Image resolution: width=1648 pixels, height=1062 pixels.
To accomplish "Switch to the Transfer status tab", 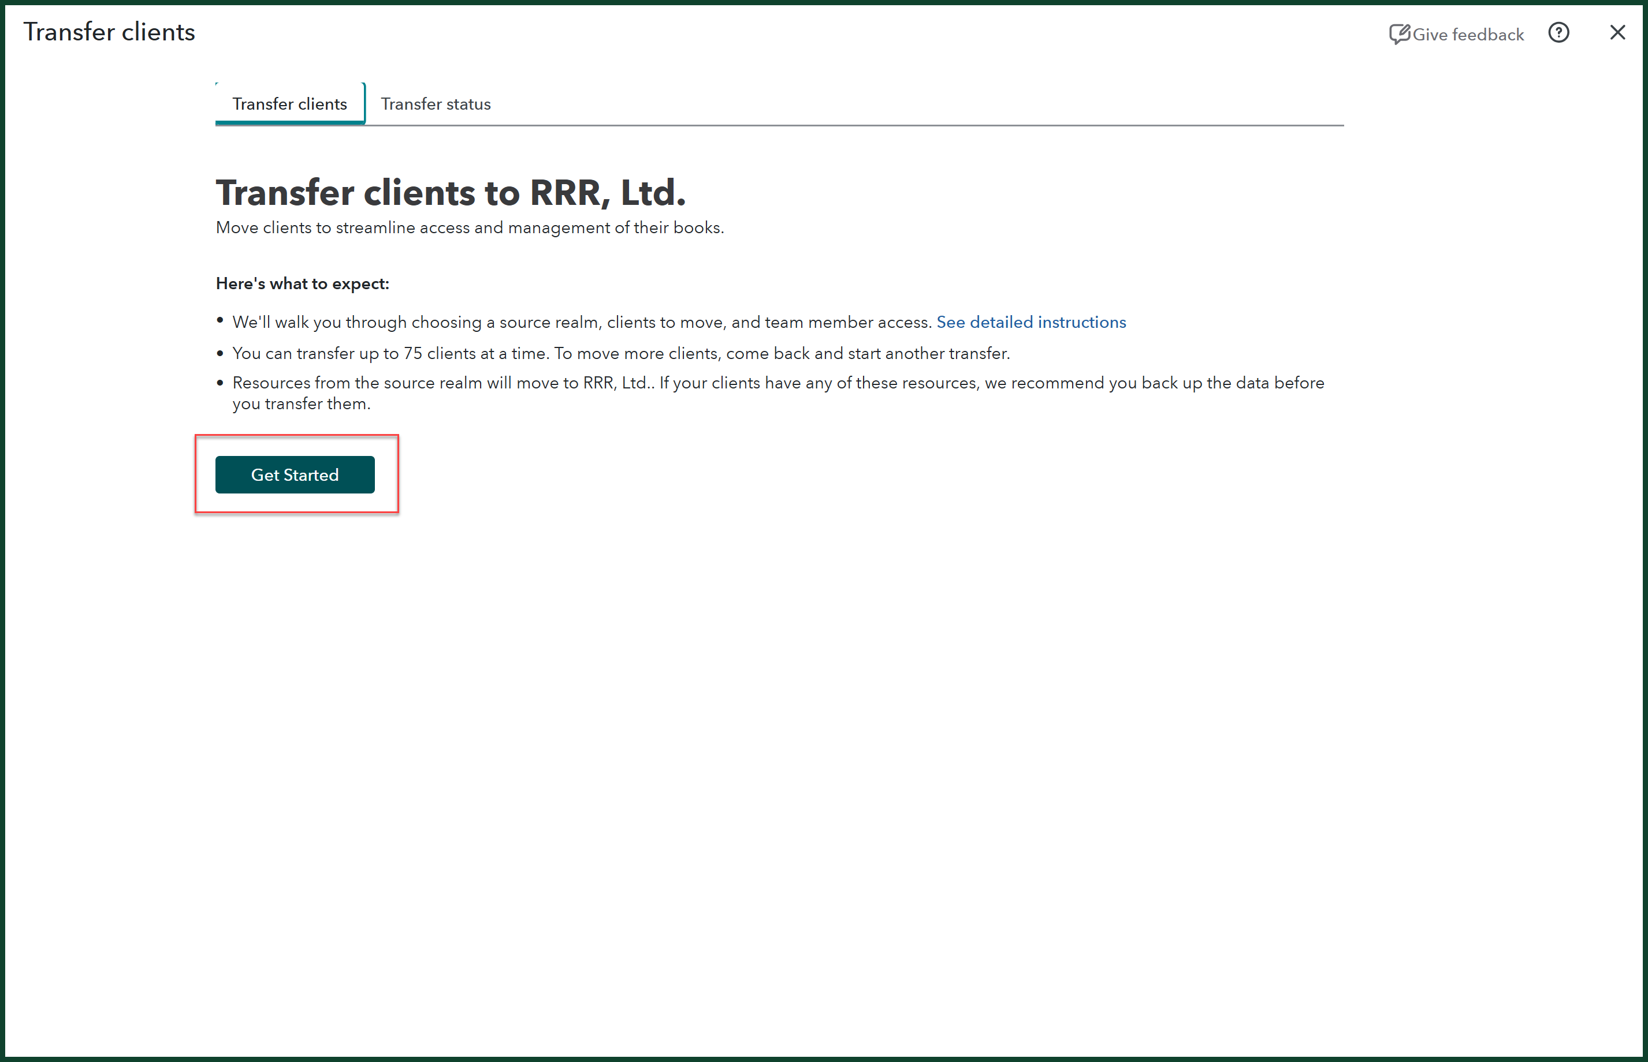I will tap(436, 104).
